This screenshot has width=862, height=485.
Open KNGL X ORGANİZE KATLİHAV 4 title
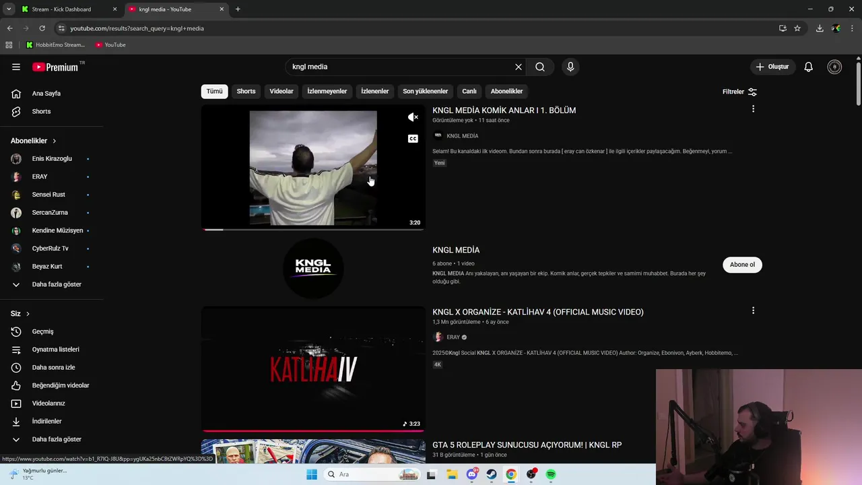coord(538,312)
